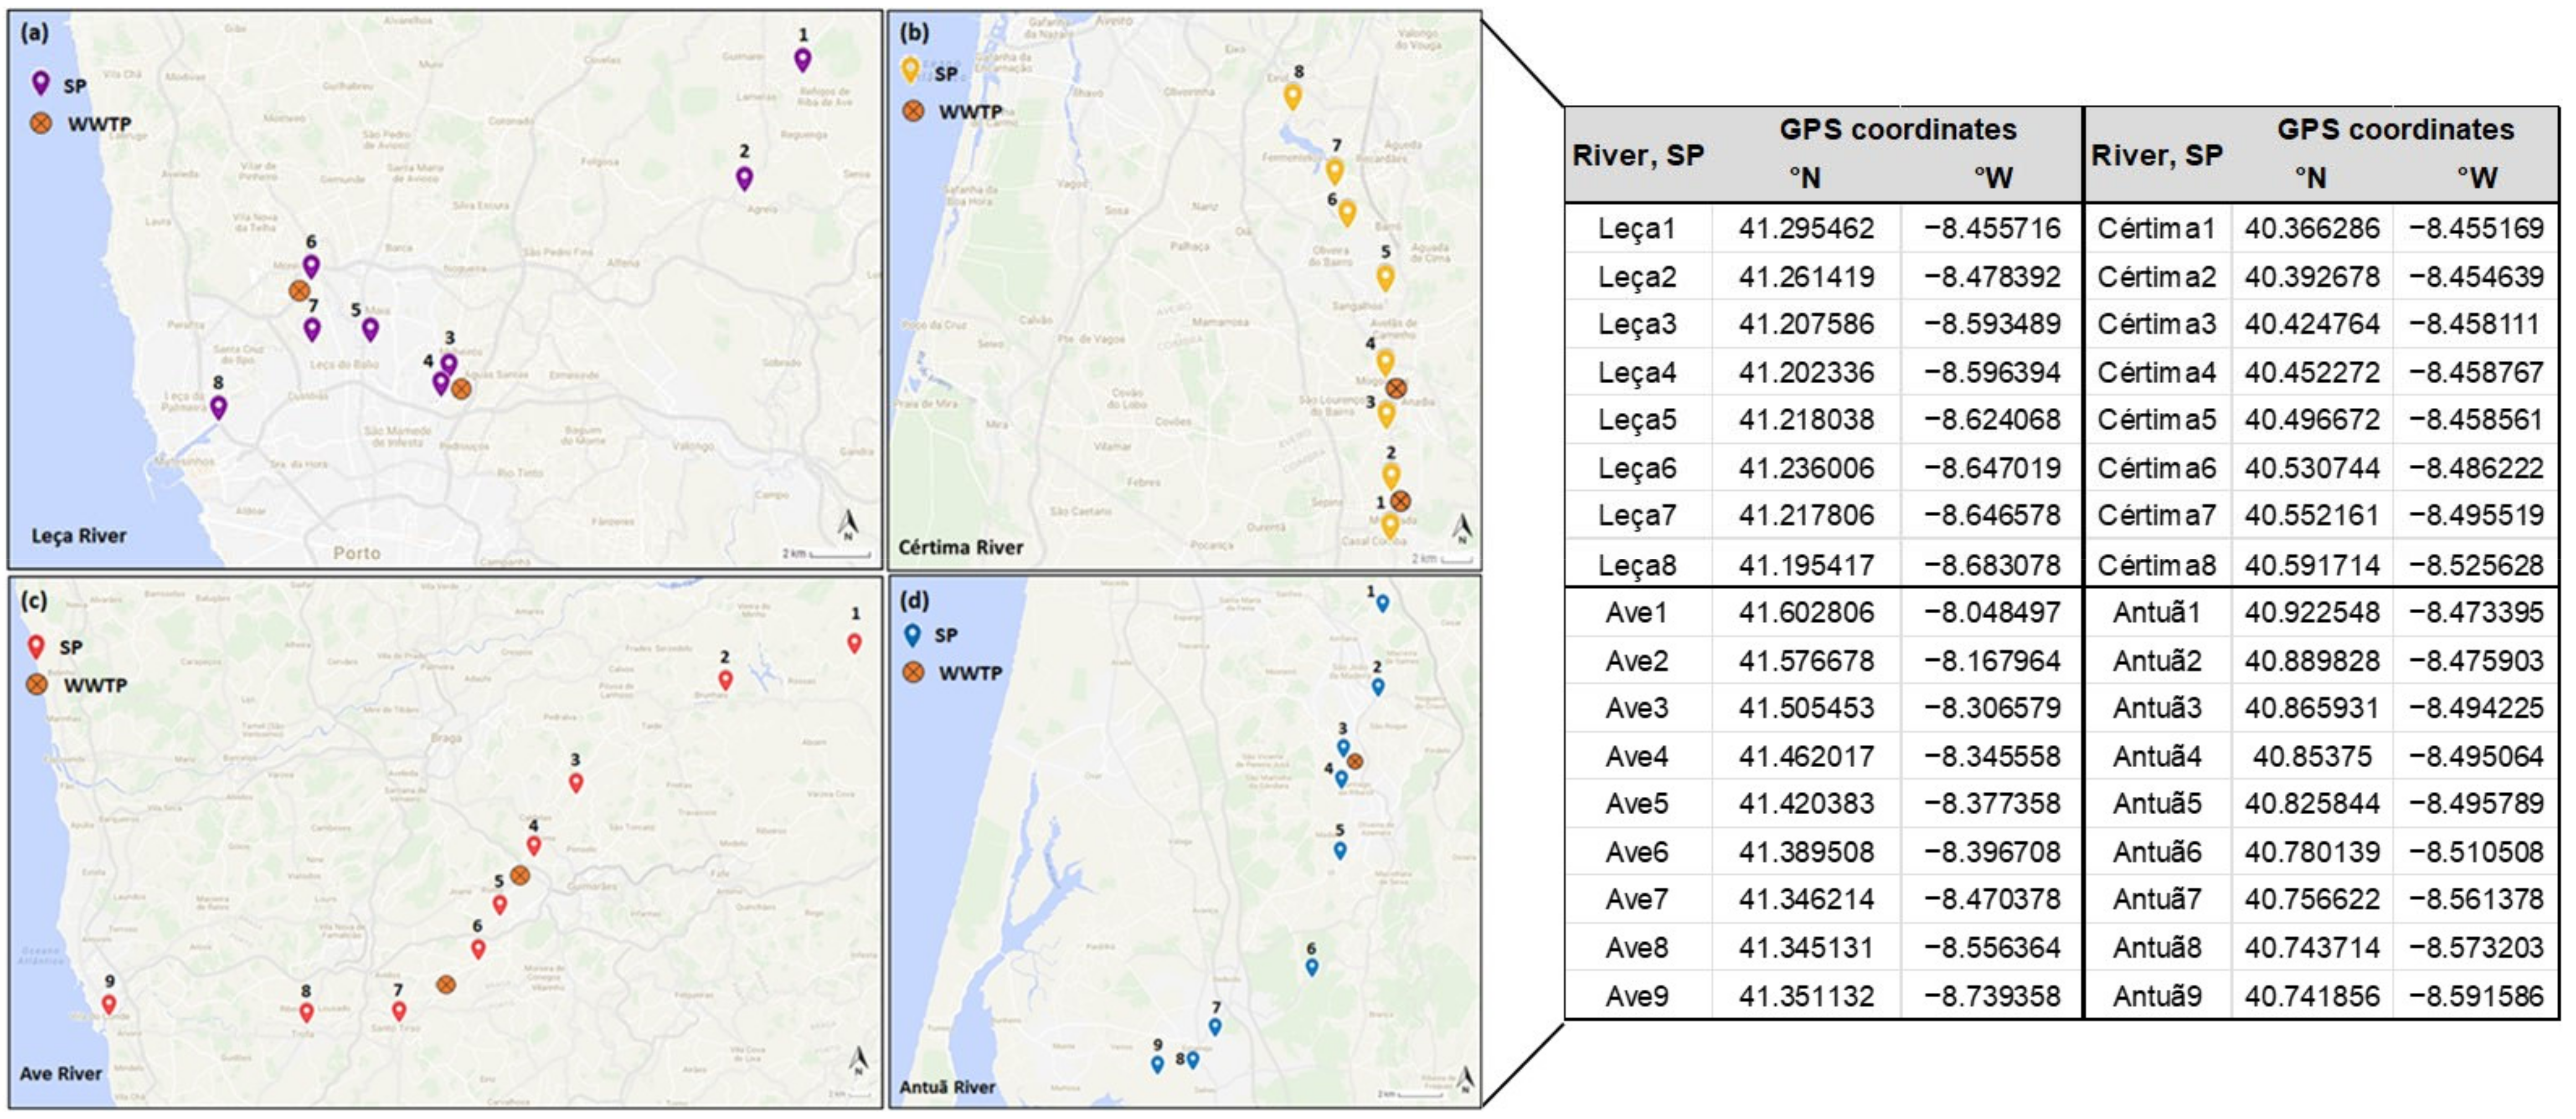Select red pin 9 near Ave coast

click(x=109, y=1003)
